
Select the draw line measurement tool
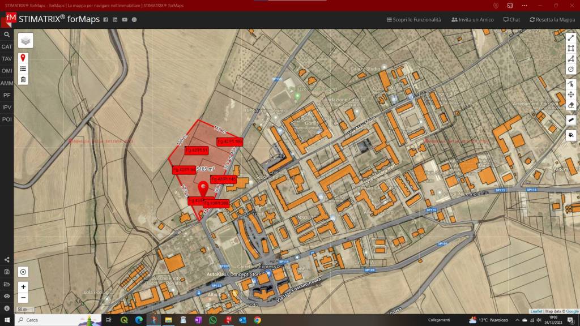(571, 38)
